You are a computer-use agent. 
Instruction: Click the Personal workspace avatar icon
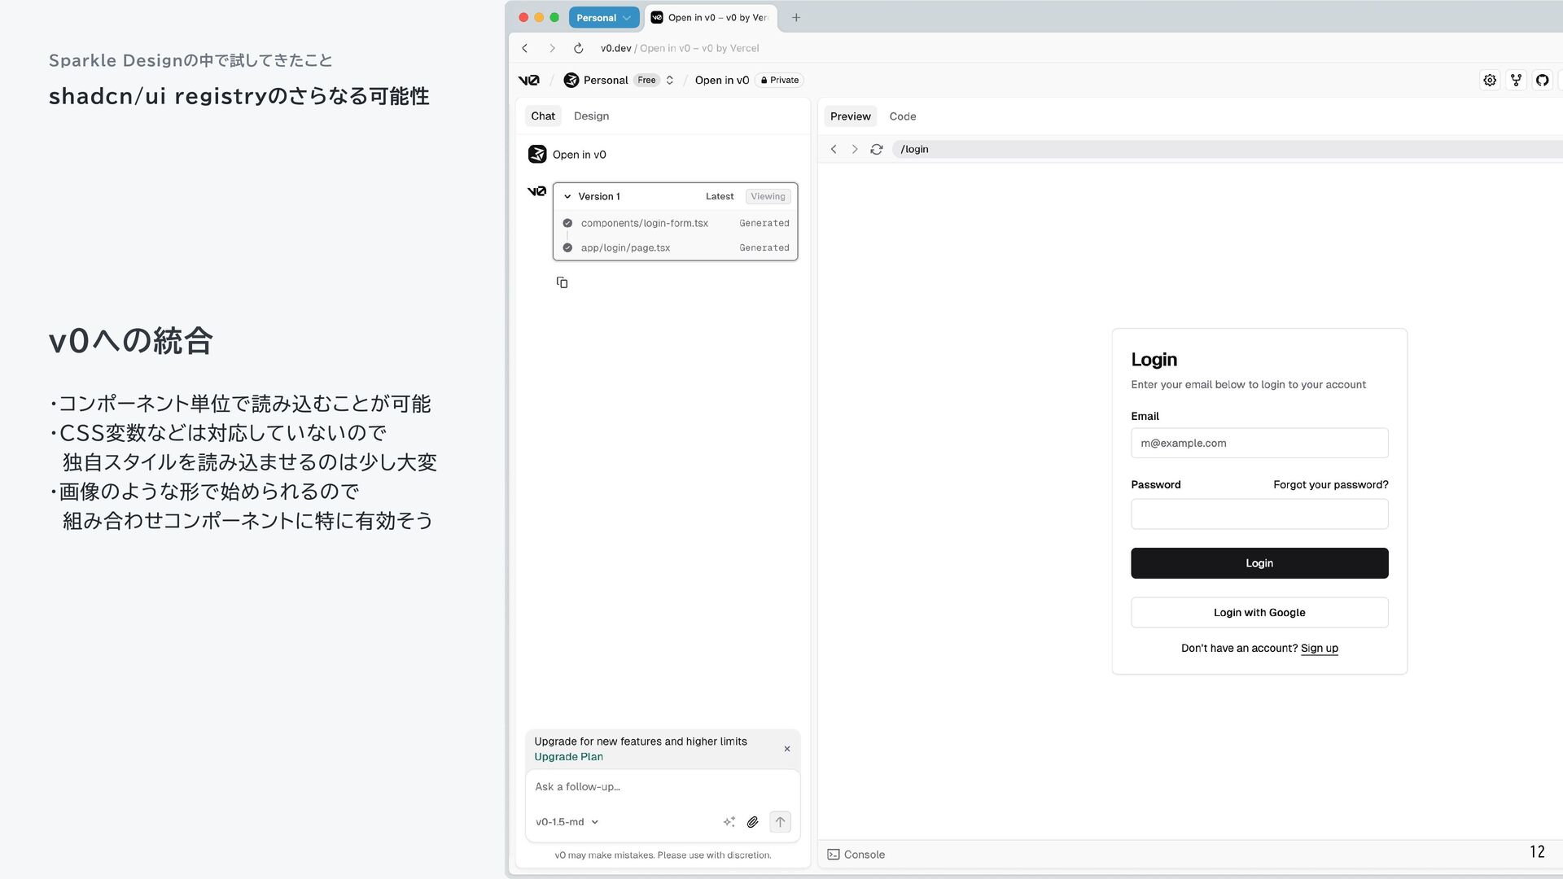click(571, 80)
